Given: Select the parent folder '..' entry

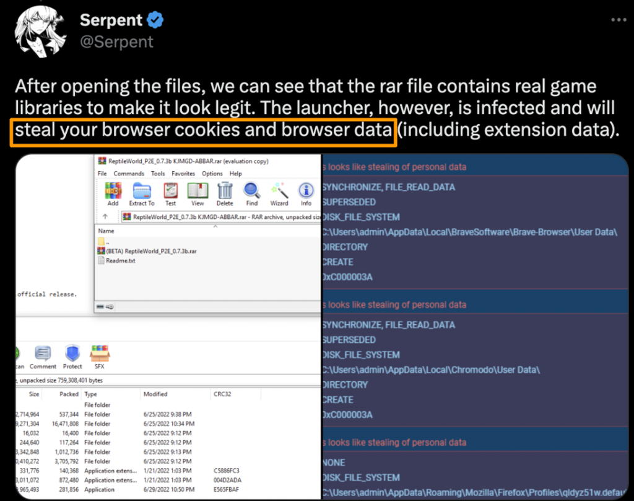Looking at the screenshot, I should [x=103, y=242].
